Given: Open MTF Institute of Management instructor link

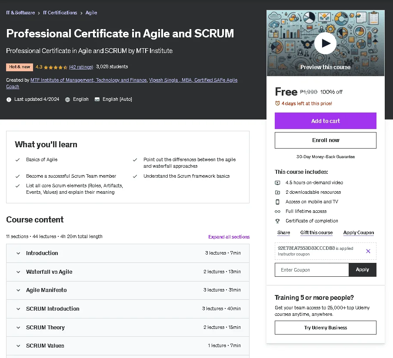Looking at the screenshot, I should 89,80.
